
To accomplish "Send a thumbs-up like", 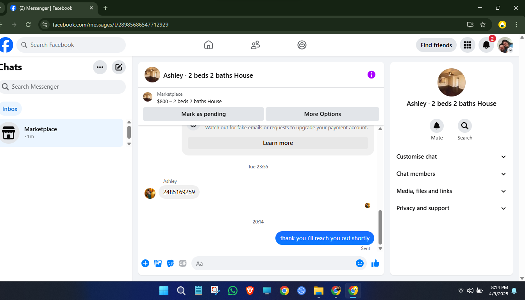I will (x=375, y=263).
